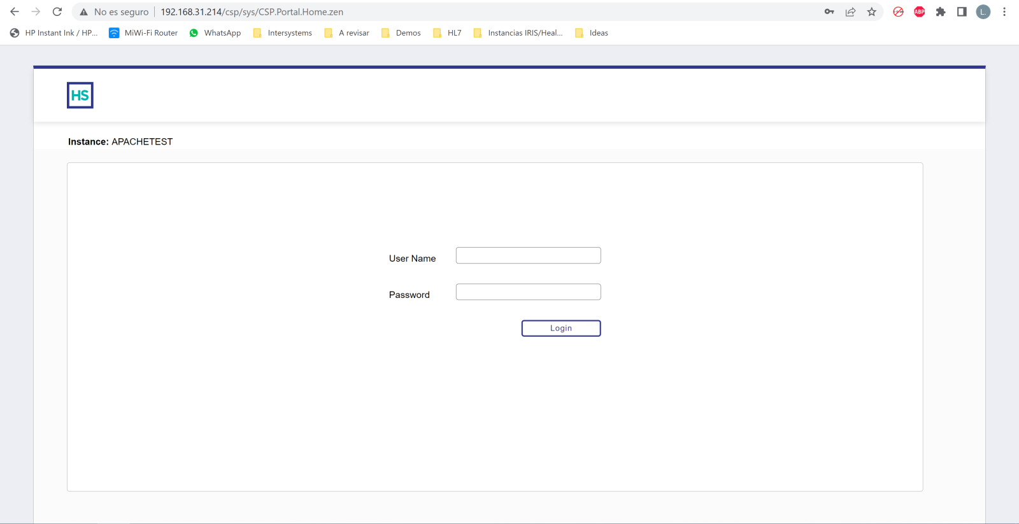Click the saved passwords key icon

(x=829, y=11)
